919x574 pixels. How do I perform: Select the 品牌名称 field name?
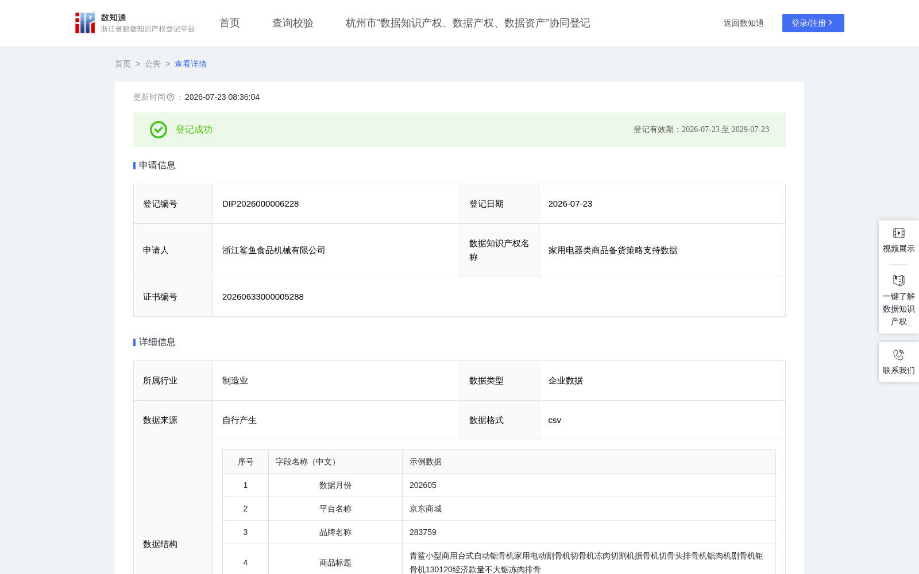pos(335,532)
